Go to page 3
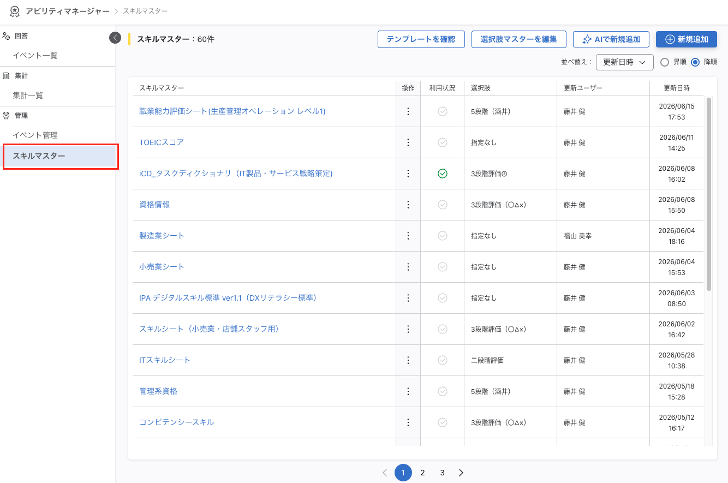 (442, 473)
